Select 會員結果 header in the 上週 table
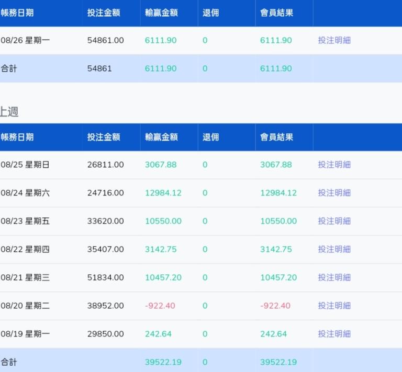This screenshot has width=402, height=372. tap(276, 137)
